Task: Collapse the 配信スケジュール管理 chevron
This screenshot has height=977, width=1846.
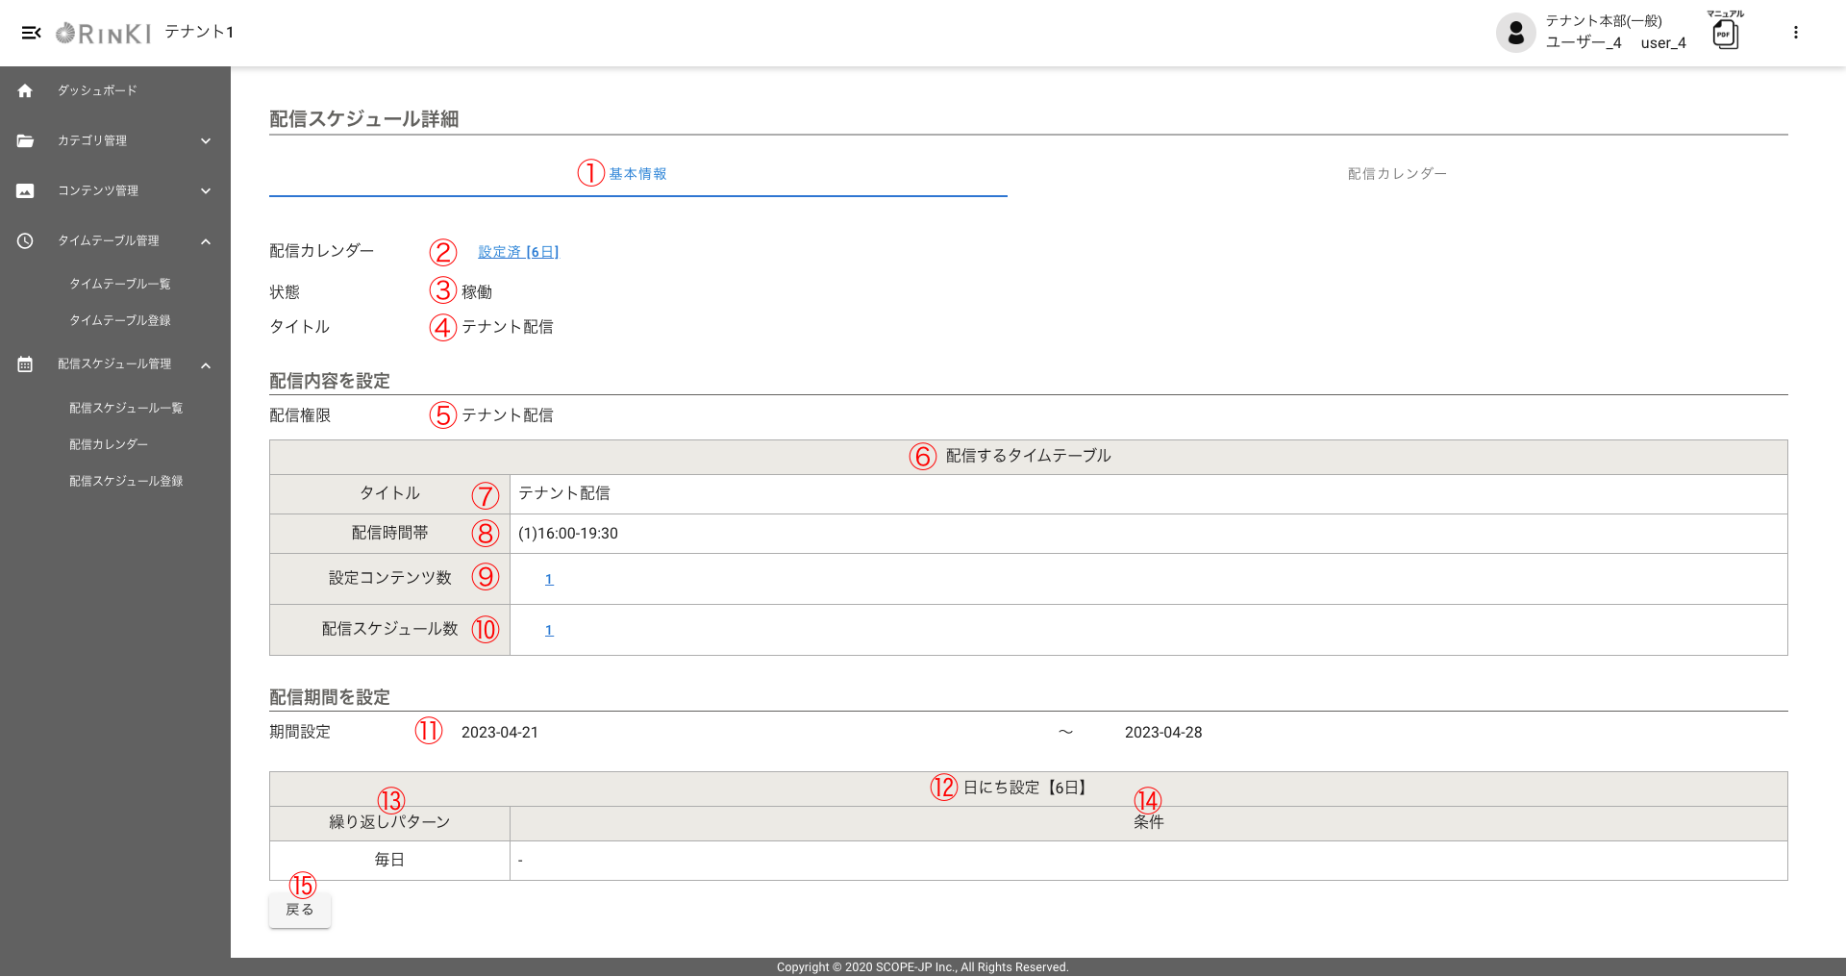Action: pyautogui.click(x=206, y=365)
